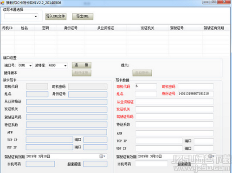Click the 姓名 column header
This screenshot has width=232, height=173.
[25, 28]
